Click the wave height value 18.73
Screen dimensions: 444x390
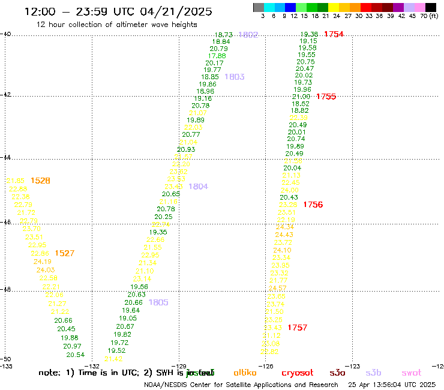coord(224,35)
